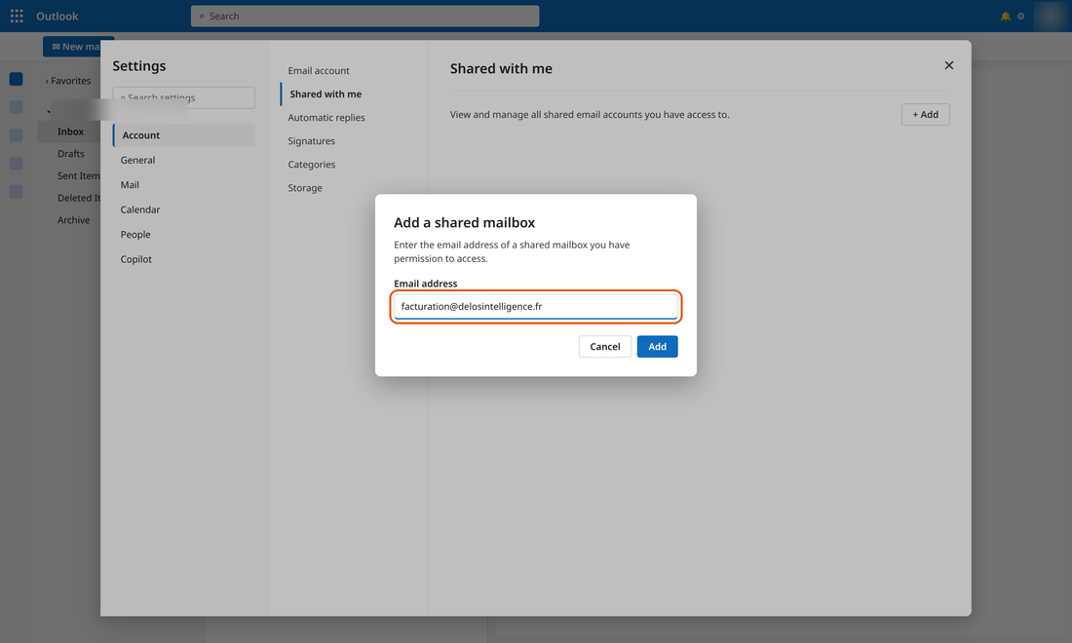Open the Archive folder
1072x643 pixels.
(74, 220)
